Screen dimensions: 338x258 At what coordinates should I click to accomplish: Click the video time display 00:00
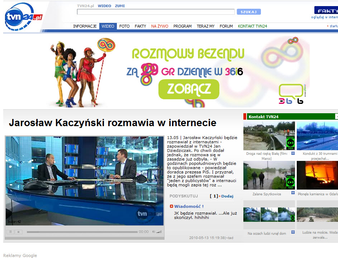[144, 232]
